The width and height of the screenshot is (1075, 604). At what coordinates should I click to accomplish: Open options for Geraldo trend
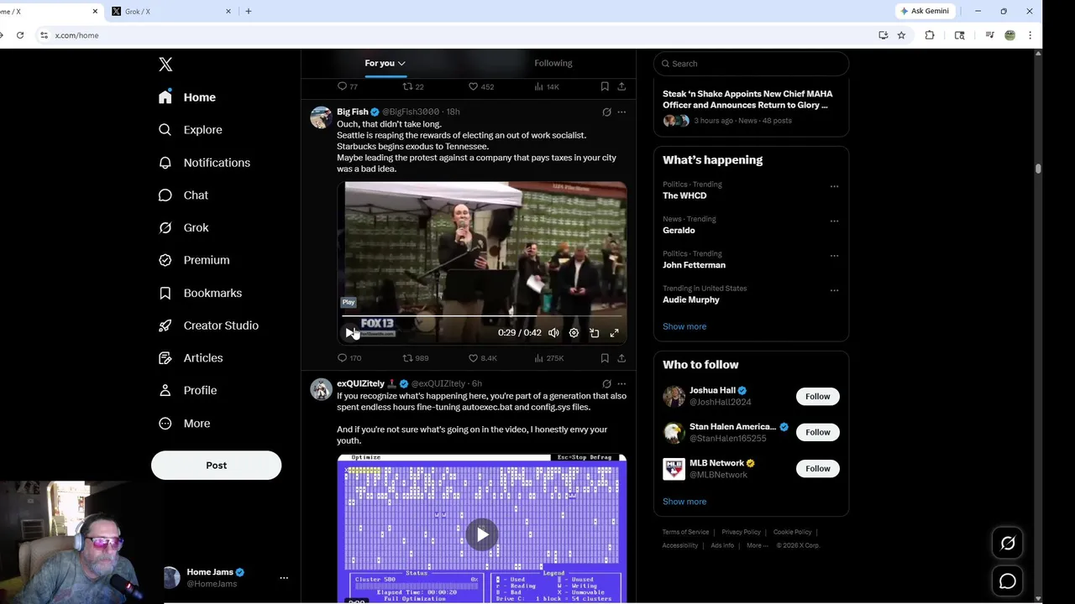834,221
